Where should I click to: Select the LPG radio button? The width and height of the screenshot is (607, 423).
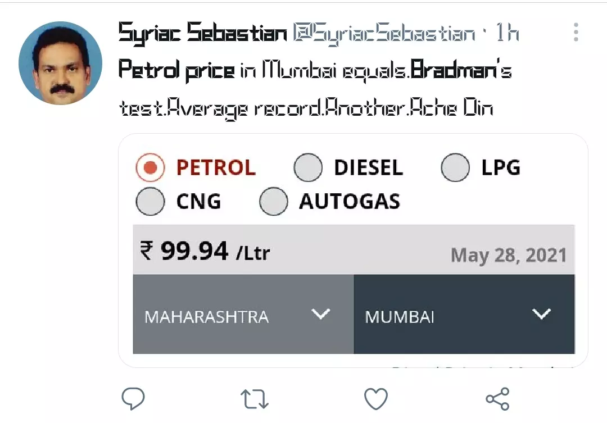(x=455, y=168)
